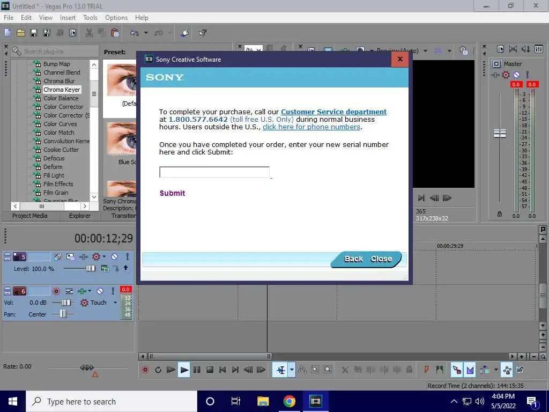Expand the Touch automation mode dropdown

[x=115, y=303]
